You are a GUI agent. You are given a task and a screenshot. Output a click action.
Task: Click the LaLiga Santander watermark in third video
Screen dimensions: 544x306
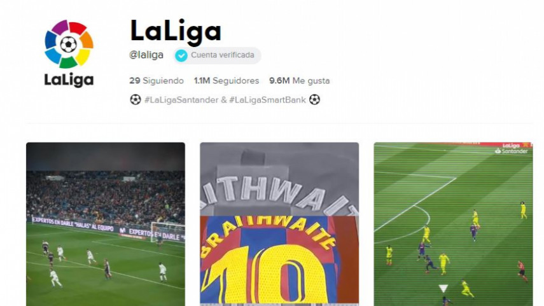[x=512, y=148]
